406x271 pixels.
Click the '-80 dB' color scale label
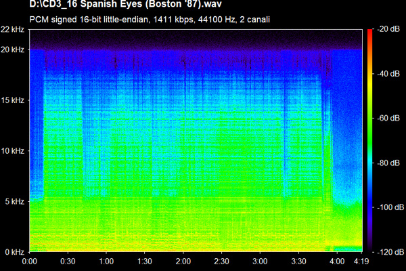388,163
